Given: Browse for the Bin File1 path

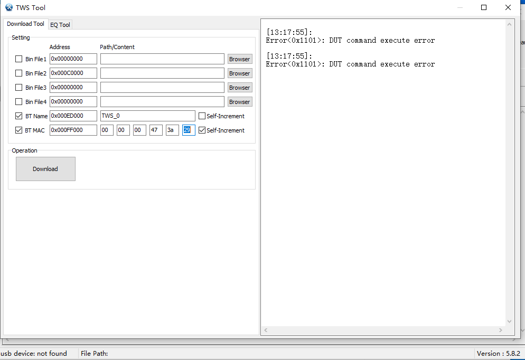Looking at the screenshot, I should pyautogui.click(x=239, y=59).
